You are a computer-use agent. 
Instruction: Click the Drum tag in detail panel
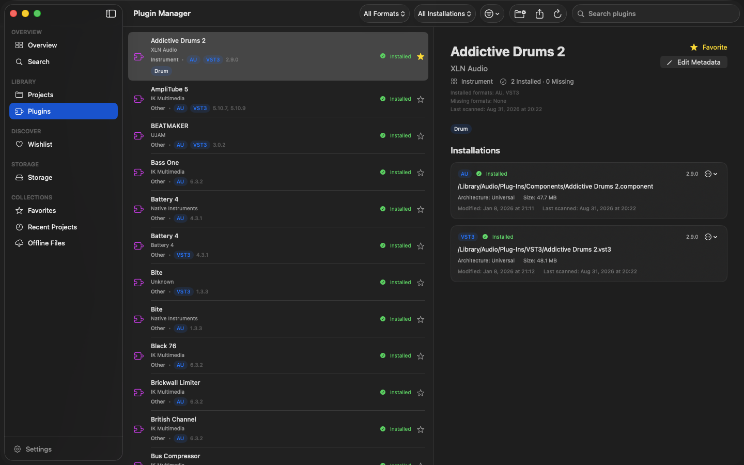(x=461, y=129)
